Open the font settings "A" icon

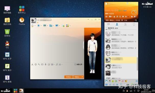click(x=32, y=64)
